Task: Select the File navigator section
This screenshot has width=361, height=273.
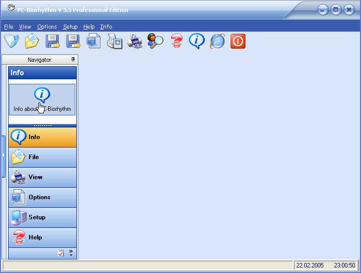Action: (42, 157)
